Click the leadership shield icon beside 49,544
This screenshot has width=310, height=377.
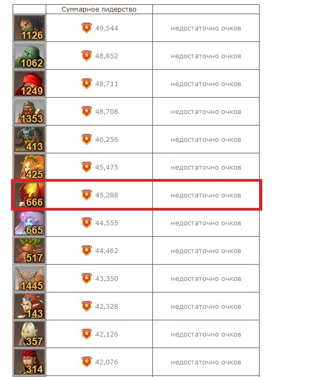pyautogui.click(x=87, y=28)
